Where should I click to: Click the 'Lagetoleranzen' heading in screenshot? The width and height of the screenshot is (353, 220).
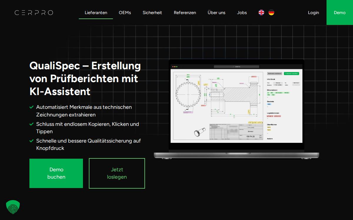pyautogui.click(x=273, y=113)
